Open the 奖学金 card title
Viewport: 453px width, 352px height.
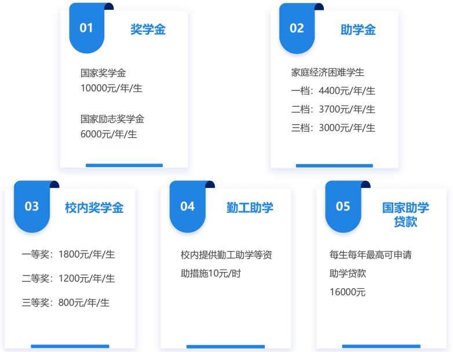[x=148, y=30]
